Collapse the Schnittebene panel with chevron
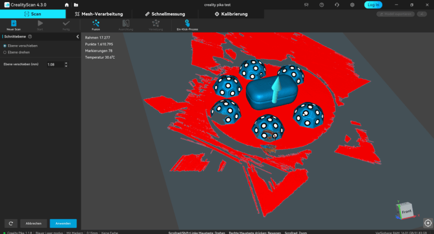Image resolution: width=434 pixels, height=234 pixels. click(77, 37)
